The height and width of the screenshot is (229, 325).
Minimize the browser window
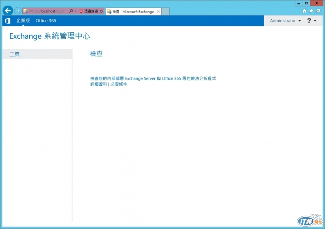(x=299, y=3)
